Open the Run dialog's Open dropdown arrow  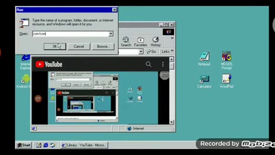tap(111, 34)
